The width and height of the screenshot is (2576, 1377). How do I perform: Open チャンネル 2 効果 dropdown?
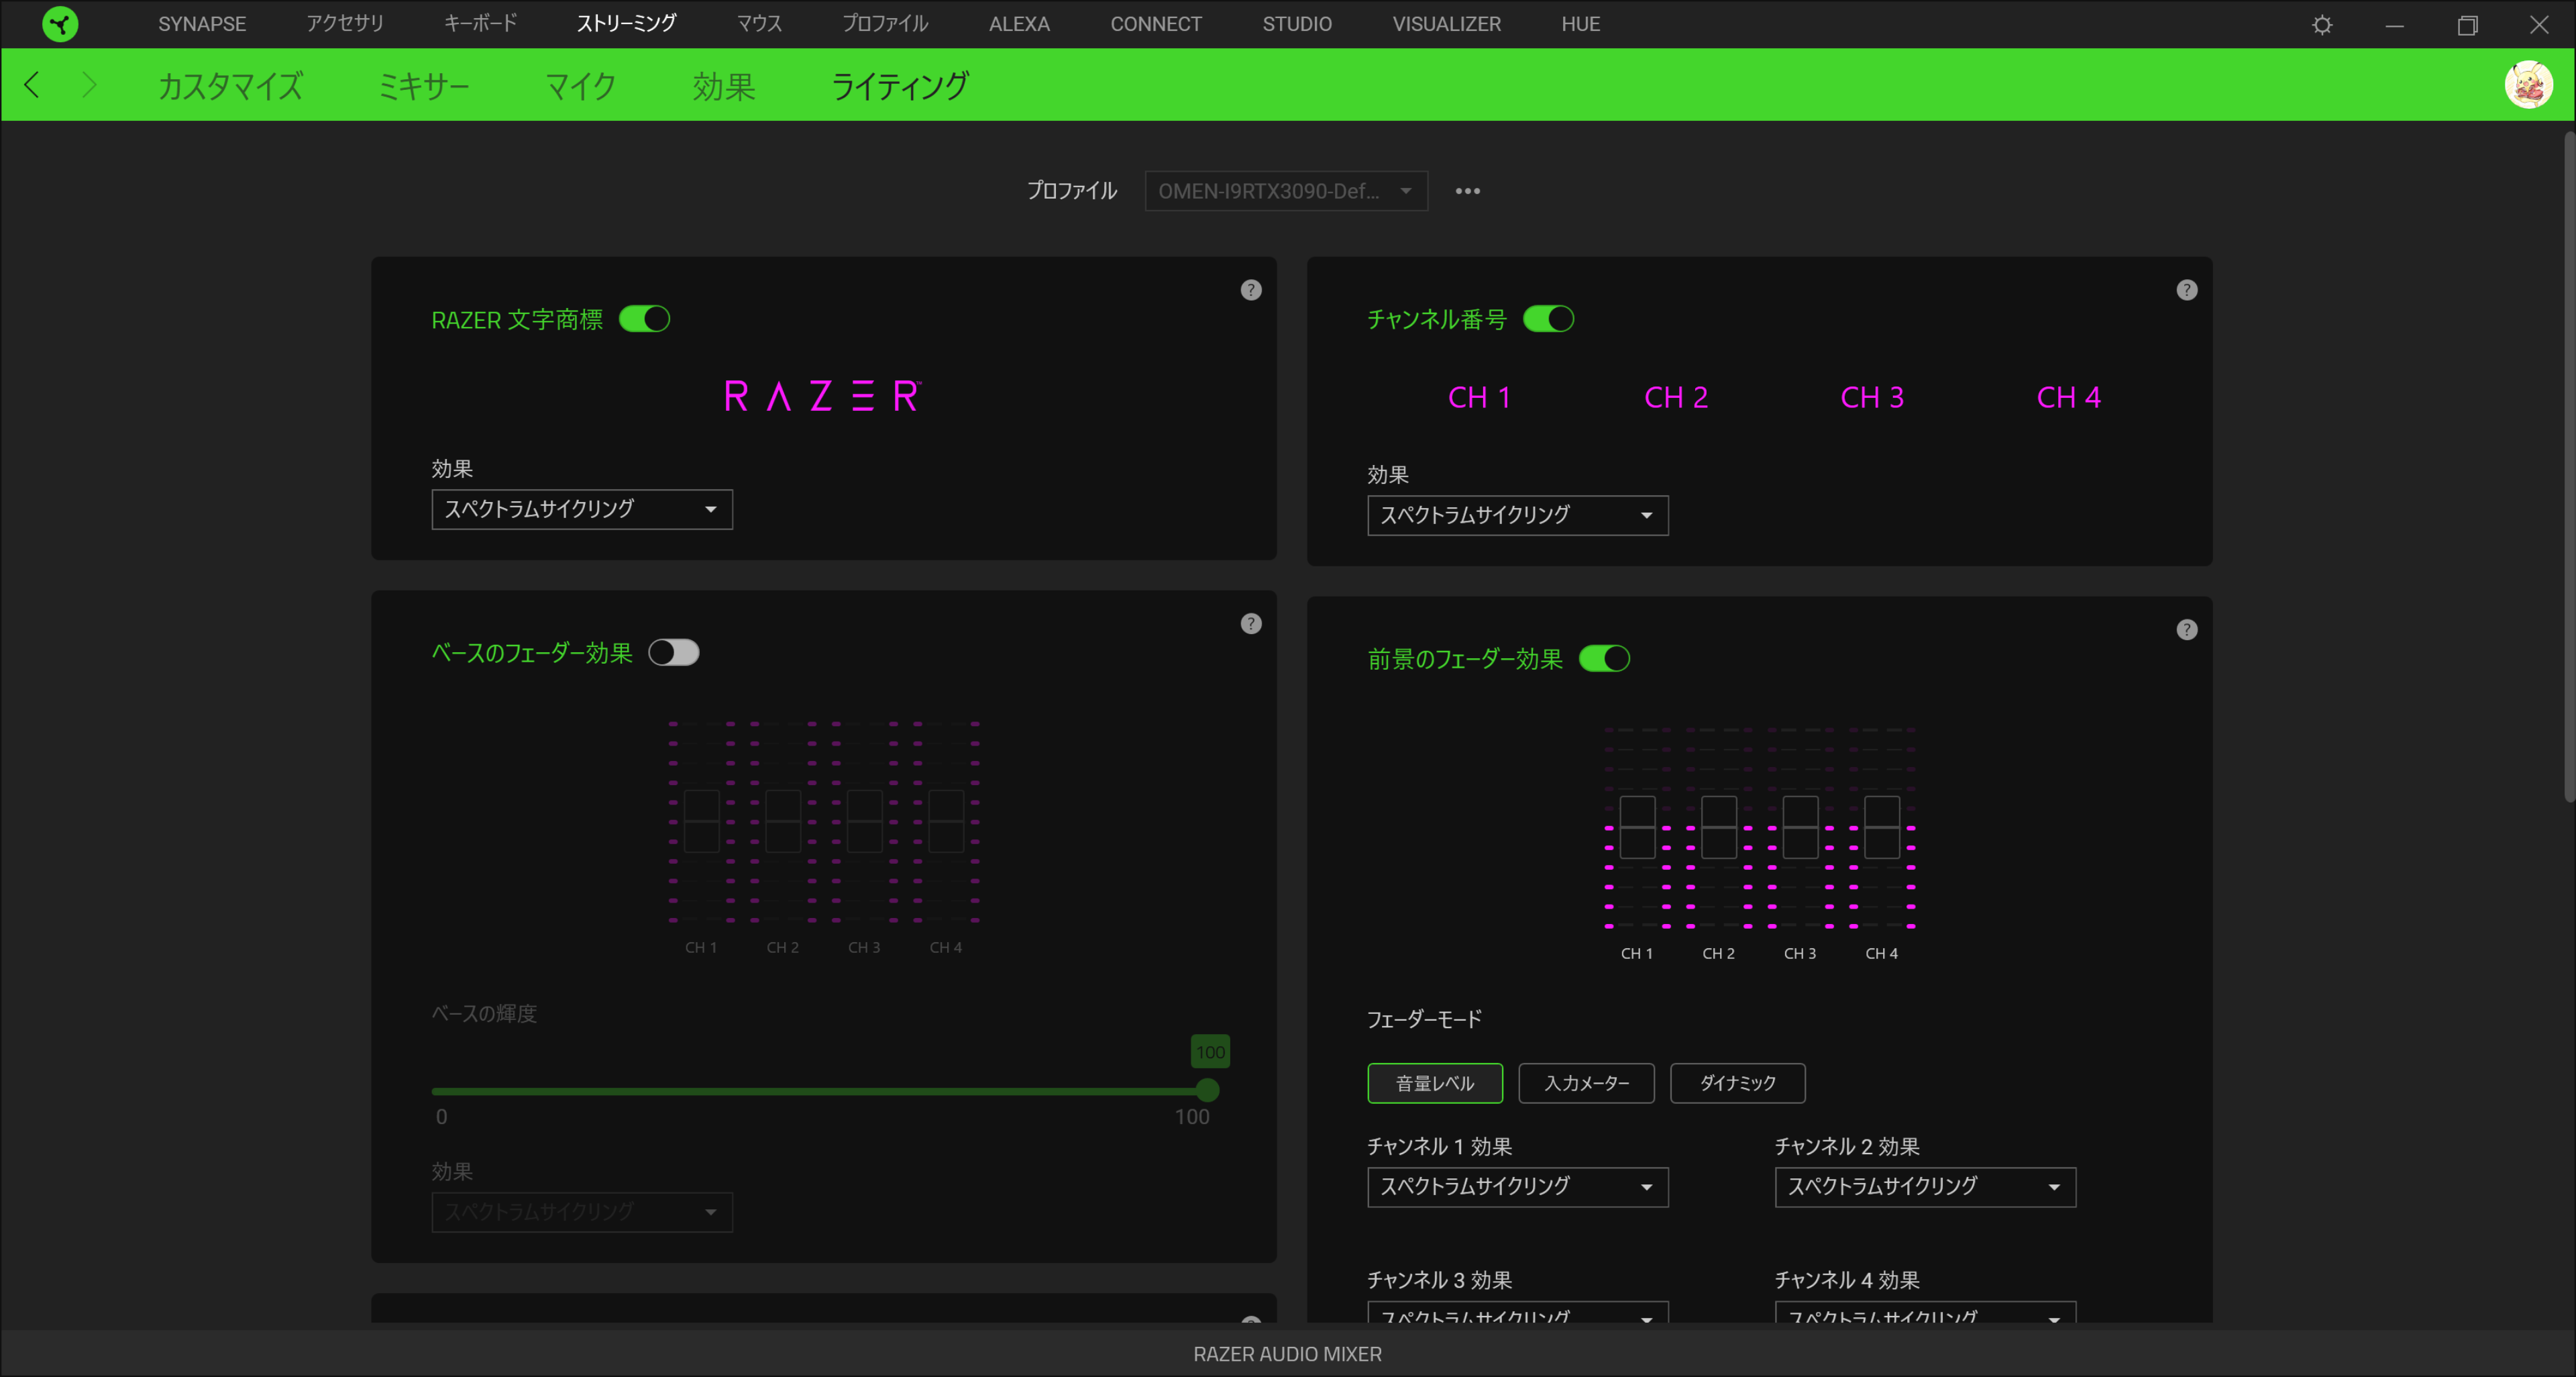pos(1925,1187)
